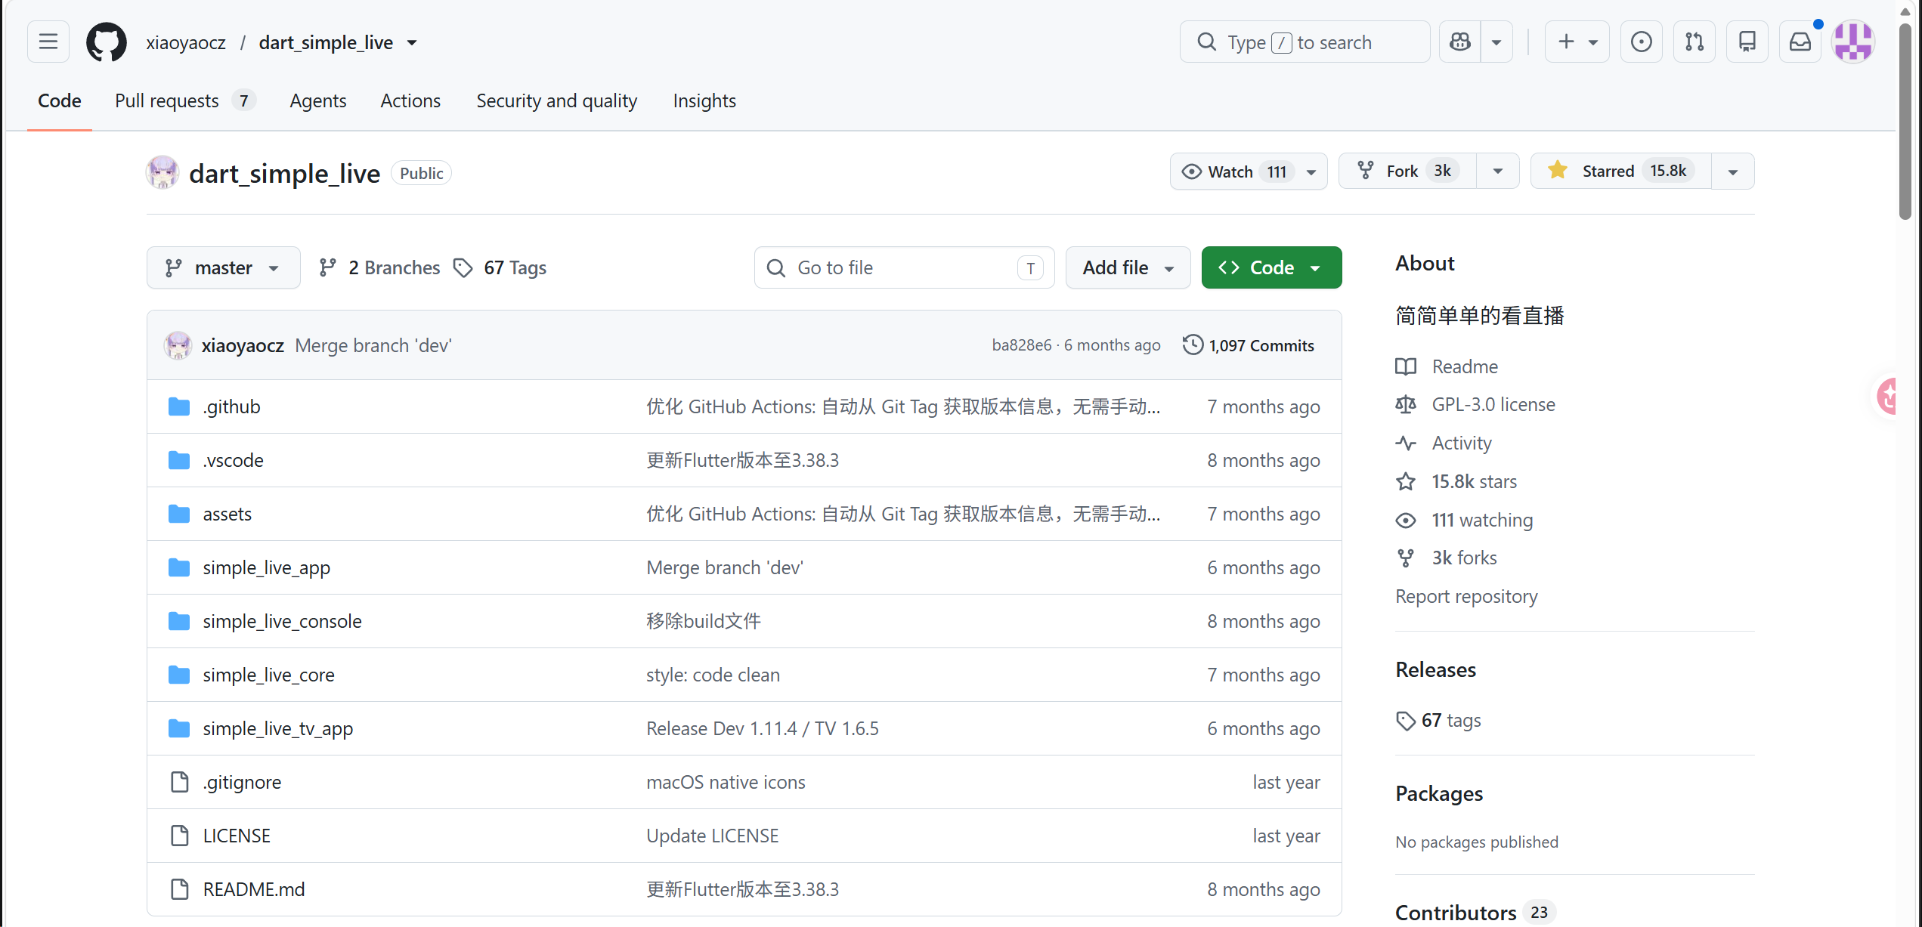The height and width of the screenshot is (927, 1922).
Task: Open the Agents tab
Action: tap(318, 100)
